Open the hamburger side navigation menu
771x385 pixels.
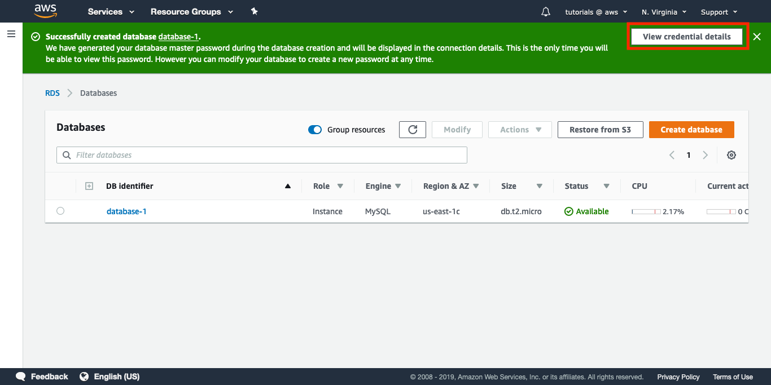click(11, 34)
